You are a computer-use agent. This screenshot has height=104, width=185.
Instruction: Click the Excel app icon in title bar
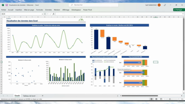click(x=3, y=5)
